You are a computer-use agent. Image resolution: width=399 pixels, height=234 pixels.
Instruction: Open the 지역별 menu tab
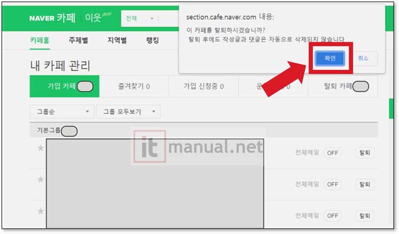tap(117, 41)
